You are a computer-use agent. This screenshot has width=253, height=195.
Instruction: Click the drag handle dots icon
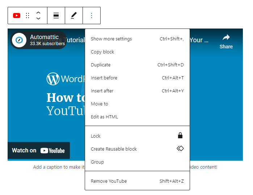pyautogui.click(x=28, y=16)
